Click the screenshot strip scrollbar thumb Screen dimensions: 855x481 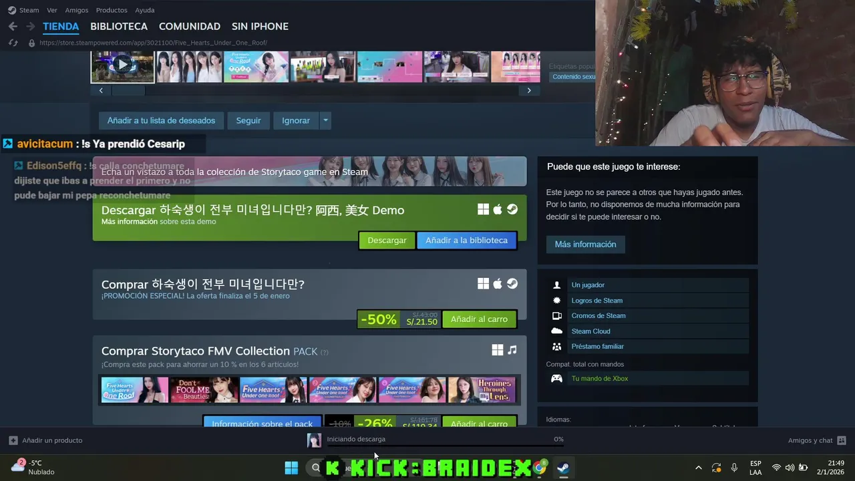[128, 90]
